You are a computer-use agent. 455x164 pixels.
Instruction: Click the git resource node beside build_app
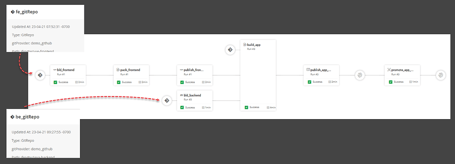pyautogui.click(x=230, y=50)
